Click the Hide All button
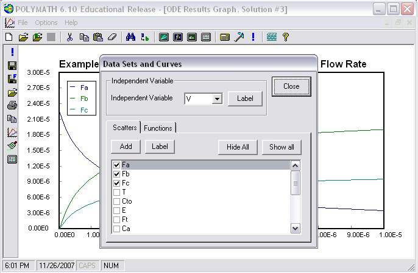This screenshot has width=418, height=273. [x=238, y=147]
